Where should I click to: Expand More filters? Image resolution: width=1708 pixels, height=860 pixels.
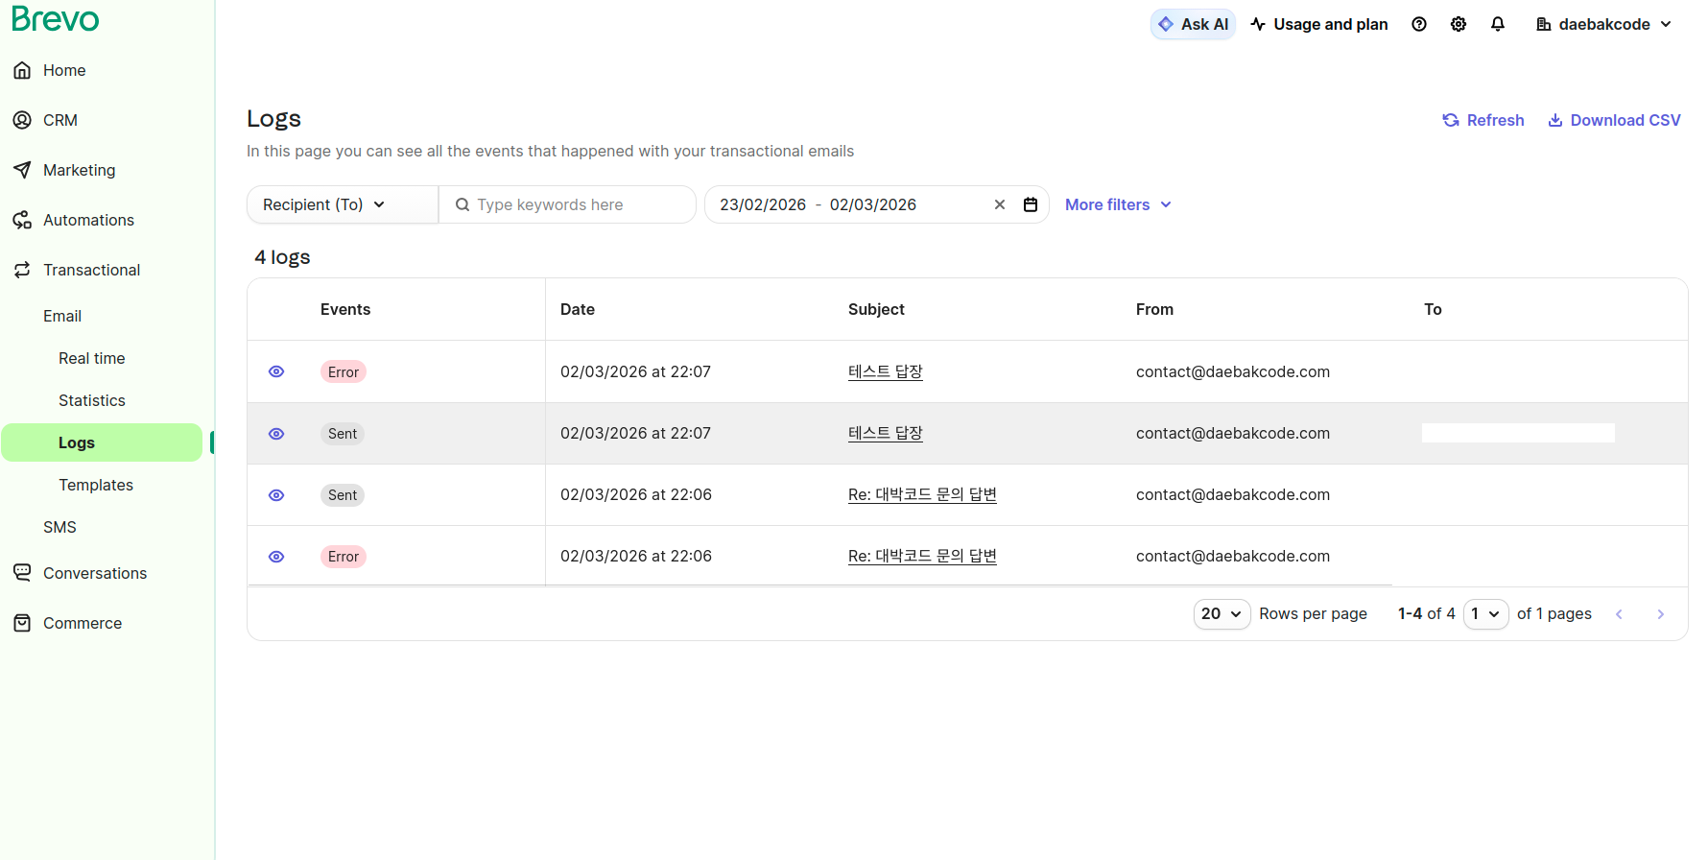pos(1118,204)
